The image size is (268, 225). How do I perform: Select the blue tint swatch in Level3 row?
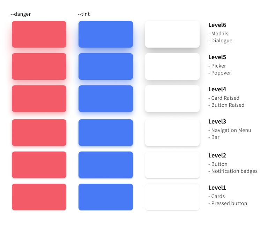click(x=106, y=133)
